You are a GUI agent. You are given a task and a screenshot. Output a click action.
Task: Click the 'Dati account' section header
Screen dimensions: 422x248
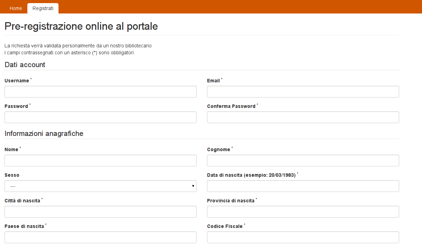tap(24, 65)
